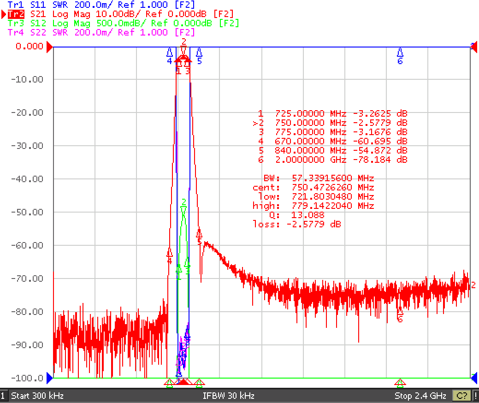The height and width of the screenshot is (403, 479).
Task: Click the red reference level arrow at 0.000
Action: click(49, 47)
